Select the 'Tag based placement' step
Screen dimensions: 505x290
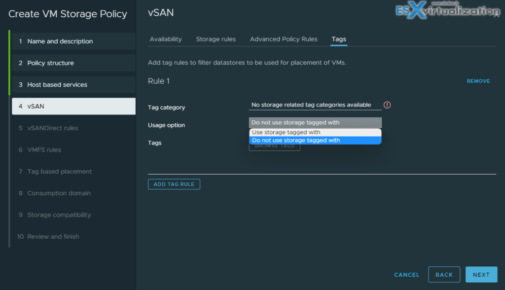click(x=59, y=171)
